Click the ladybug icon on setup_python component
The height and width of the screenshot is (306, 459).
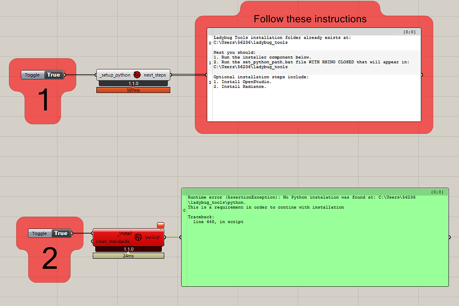[137, 75]
